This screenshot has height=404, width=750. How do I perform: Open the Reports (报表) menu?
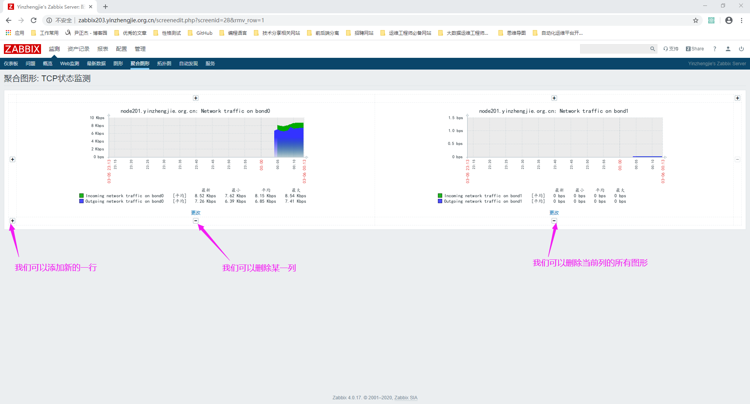tap(103, 49)
